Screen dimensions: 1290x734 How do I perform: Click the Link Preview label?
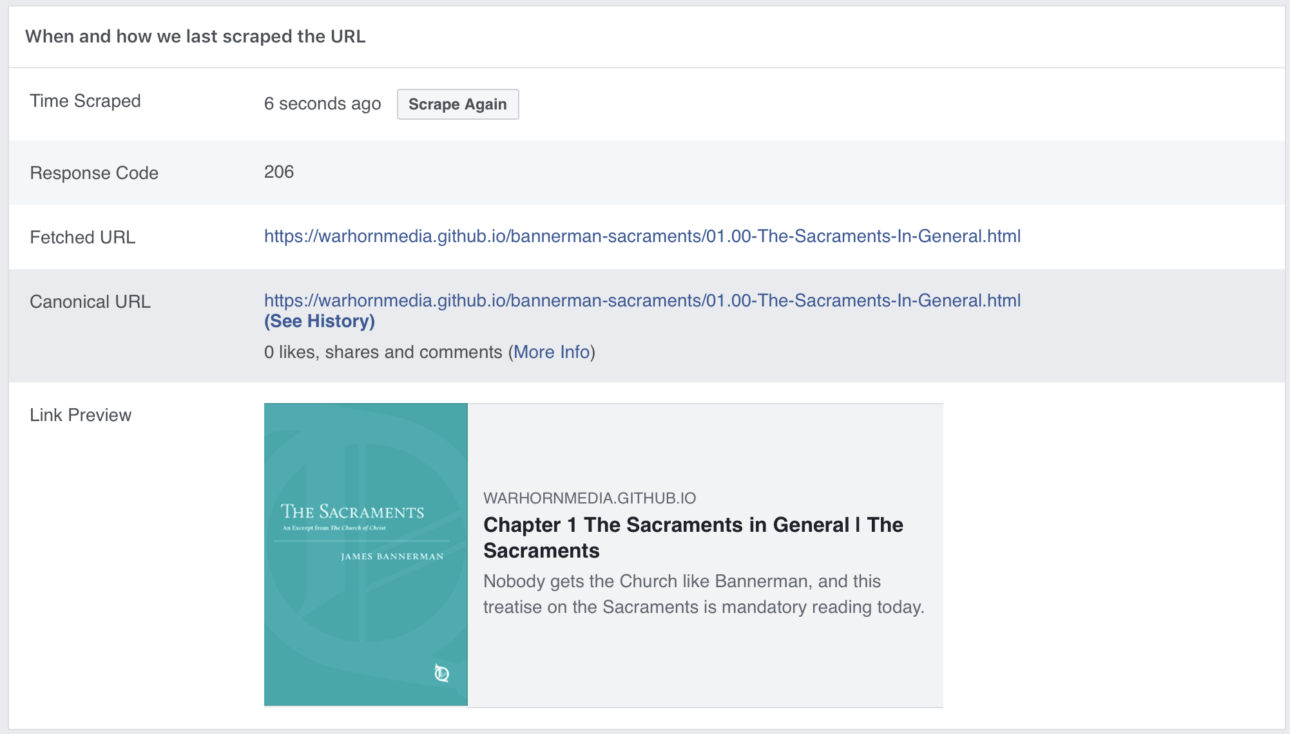[x=81, y=415]
